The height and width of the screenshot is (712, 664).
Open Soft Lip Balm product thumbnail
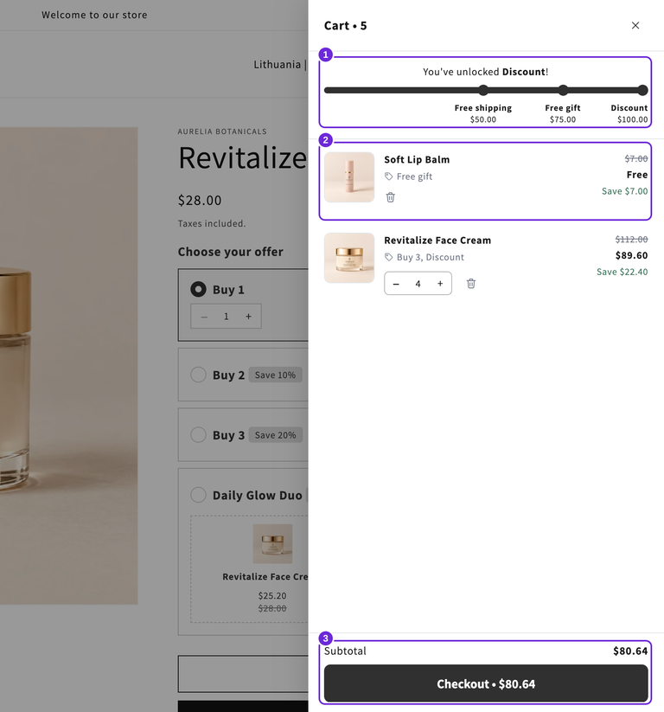point(349,177)
